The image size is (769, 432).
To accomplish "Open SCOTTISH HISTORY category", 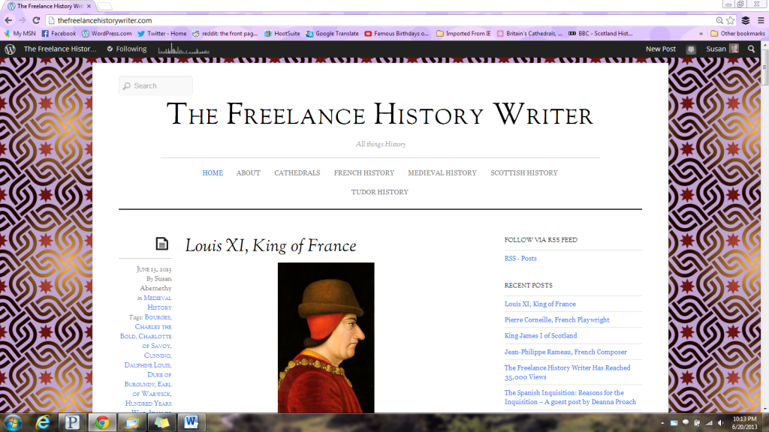I will click(x=523, y=173).
